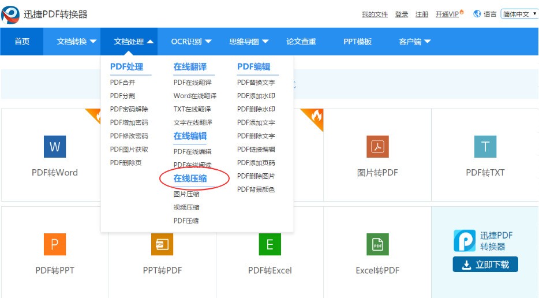Select PDF替换文字 menu entry
539x298 pixels.
tap(256, 82)
